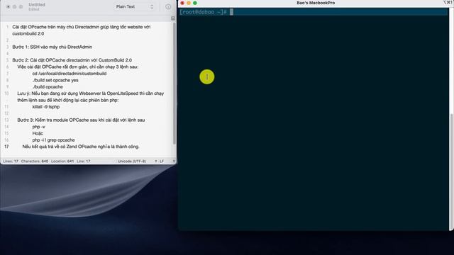Click line 'killall -9 lsphp'
The image size is (454, 255).
(46, 107)
